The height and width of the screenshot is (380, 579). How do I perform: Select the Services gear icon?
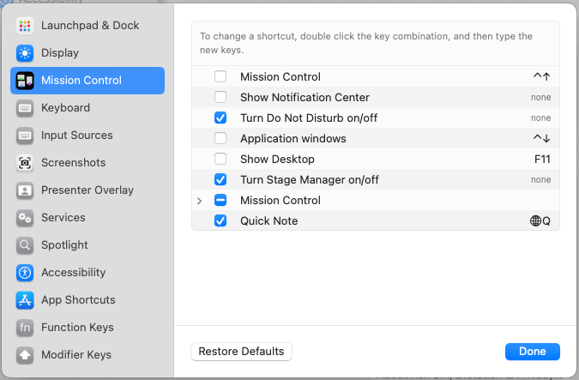pos(25,218)
